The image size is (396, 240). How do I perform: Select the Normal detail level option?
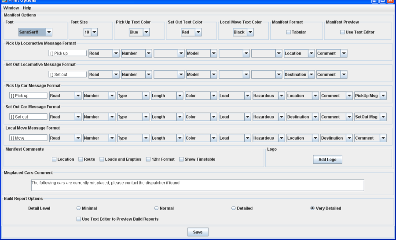(x=156, y=208)
